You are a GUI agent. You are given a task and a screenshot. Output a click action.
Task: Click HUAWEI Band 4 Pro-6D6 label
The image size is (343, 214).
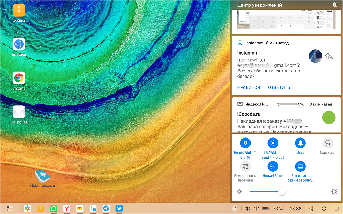click(273, 155)
